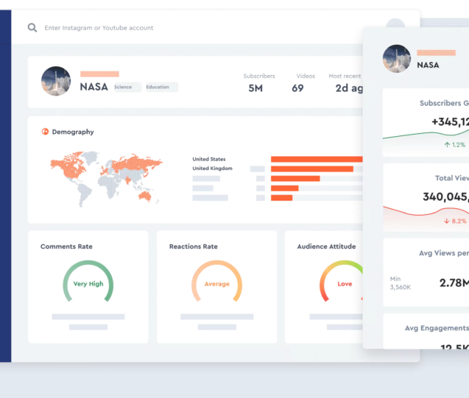Click the 69 videos count
The image size is (469, 398).
[x=297, y=88]
